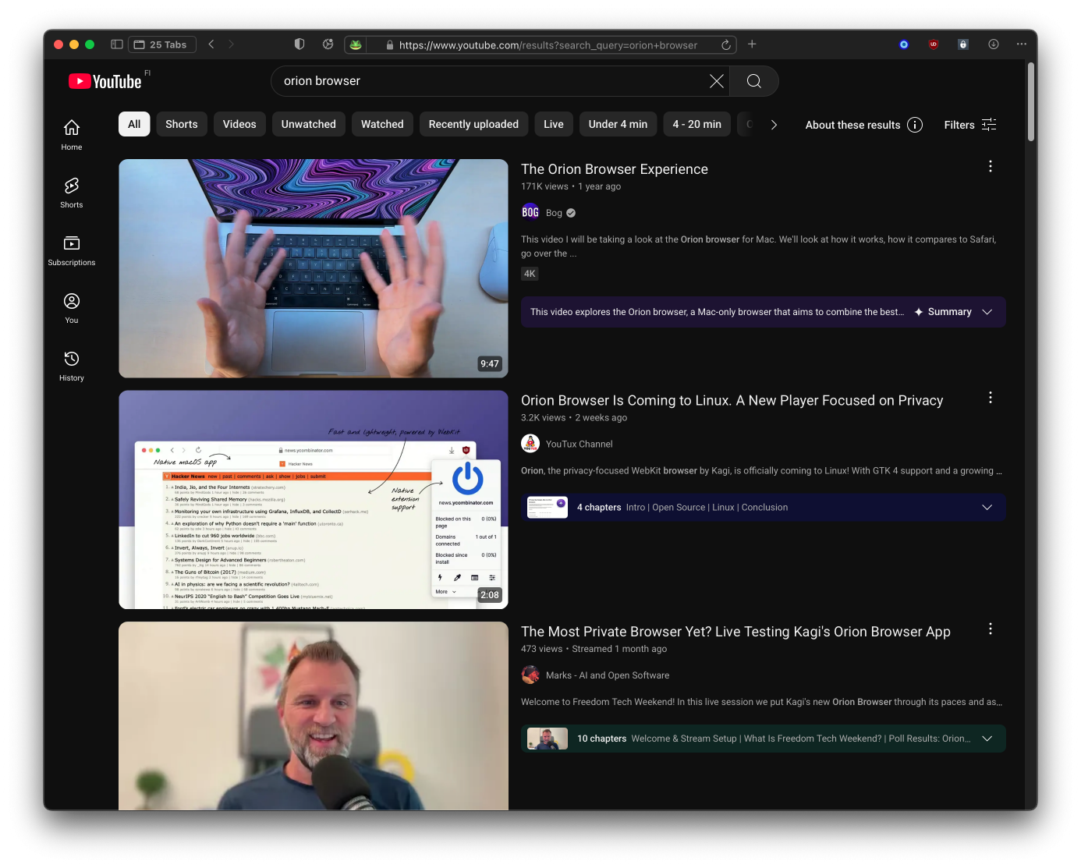Screen dimensions: 1081x868
Task: Open the Orion Linux video thumbnail
Action: (313, 499)
